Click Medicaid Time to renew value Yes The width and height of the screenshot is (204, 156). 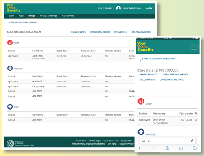click(106, 81)
